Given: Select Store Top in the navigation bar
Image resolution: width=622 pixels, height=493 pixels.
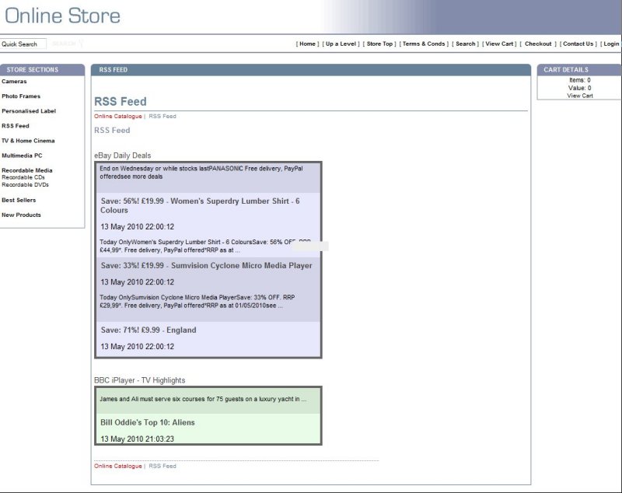Looking at the screenshot, I should 379,44.
